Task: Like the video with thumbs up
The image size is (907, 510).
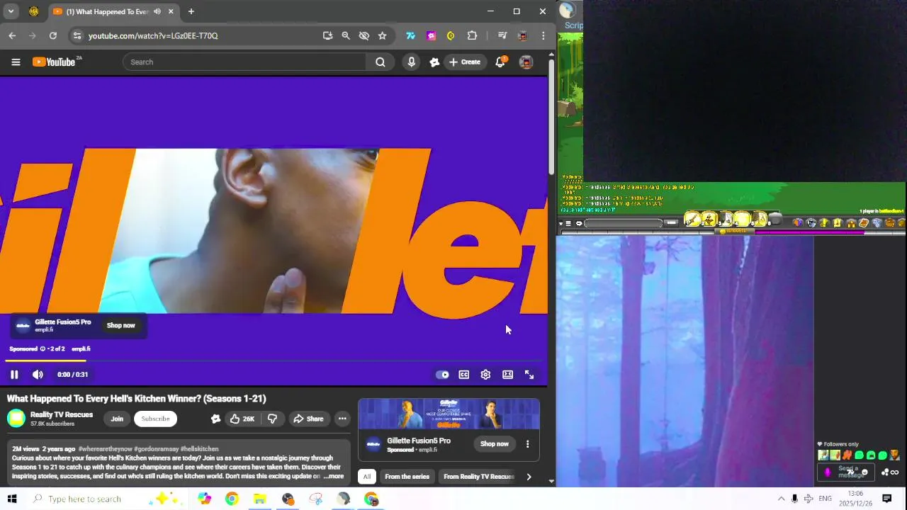Action: click(242, 419)
